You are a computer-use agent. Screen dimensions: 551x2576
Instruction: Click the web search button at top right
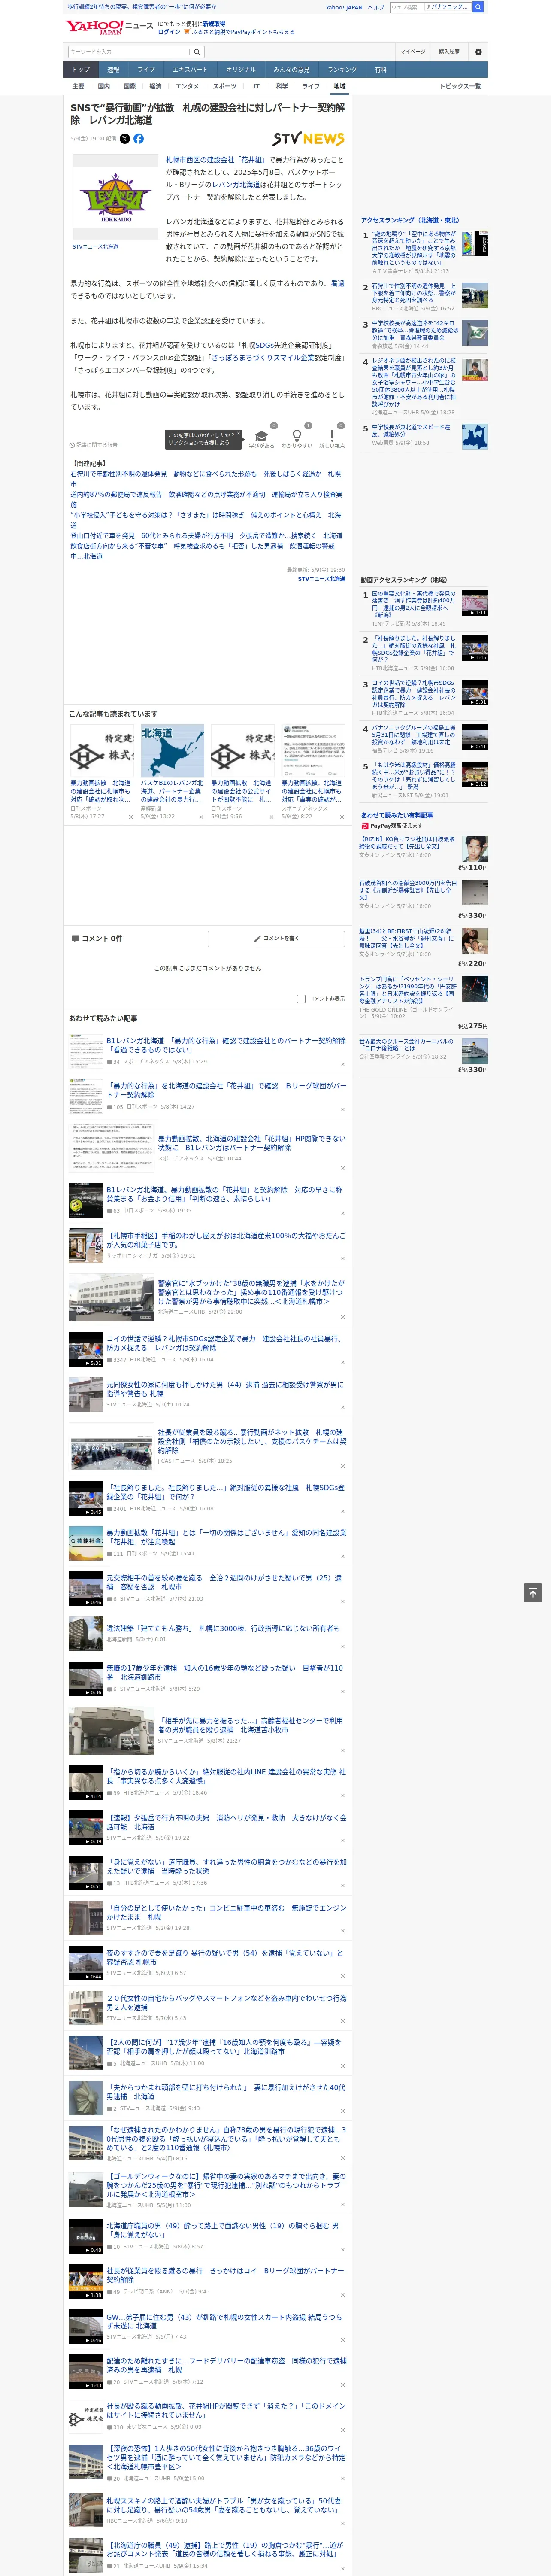pyautogui.click(x=478, y=7)
